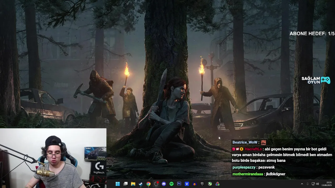Open the Xbox app in the taskbar

(x=210, y=184)
